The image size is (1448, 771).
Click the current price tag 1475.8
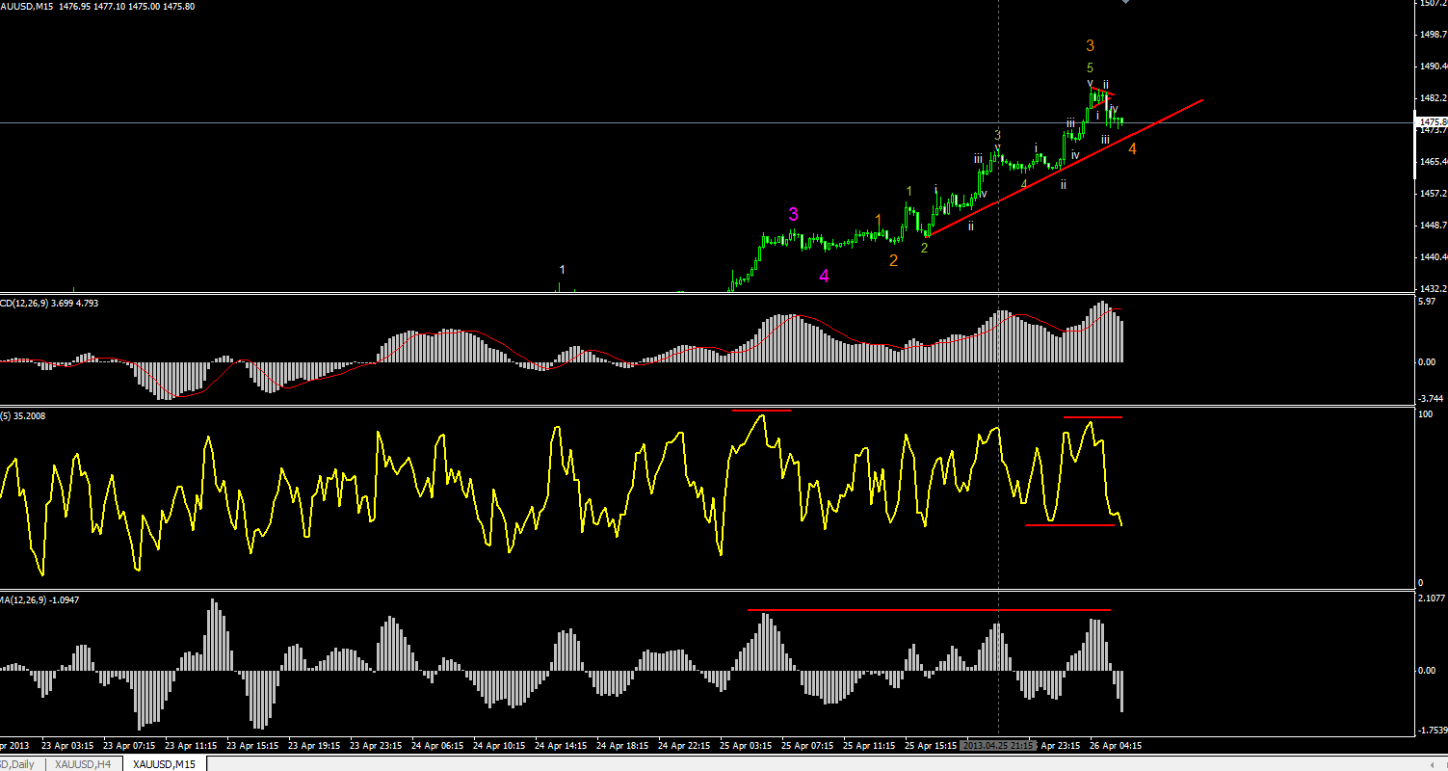pos(1433,122)
